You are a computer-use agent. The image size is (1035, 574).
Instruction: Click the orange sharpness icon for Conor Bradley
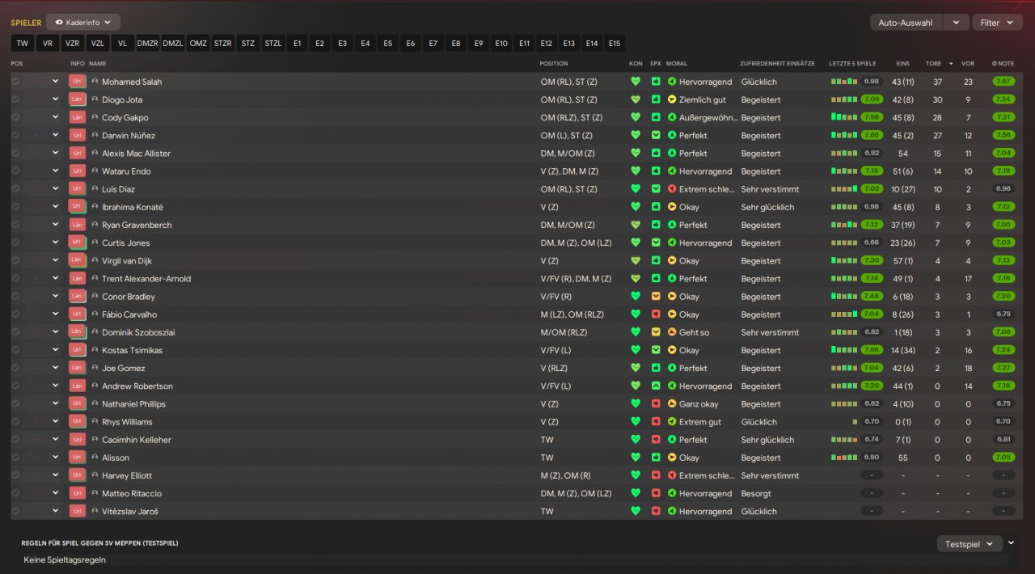click(x=656, y=297)
